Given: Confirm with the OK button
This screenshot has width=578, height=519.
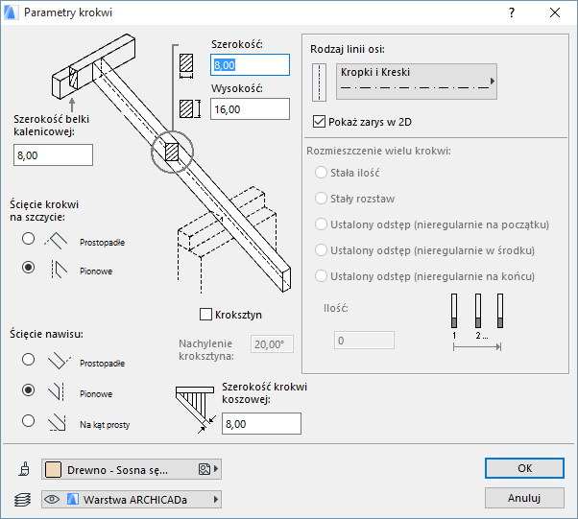Looking at the screenshot, I should [x=524, y=468].
